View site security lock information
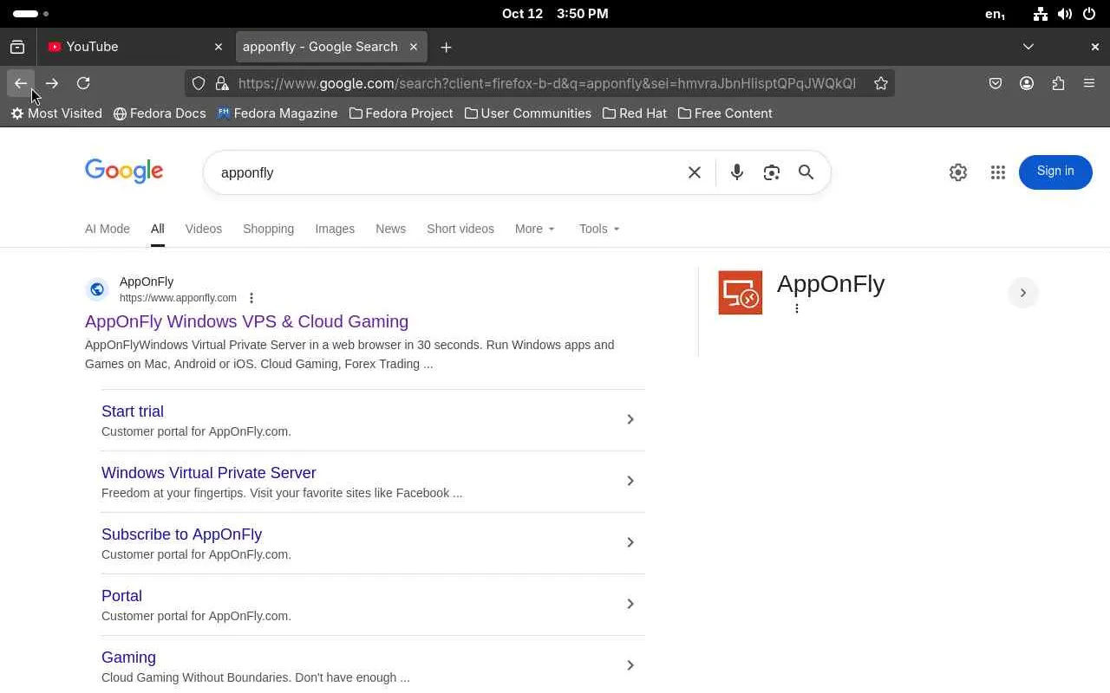The image size is (1110, 693). pyautogui.click(x=222, y=83)
